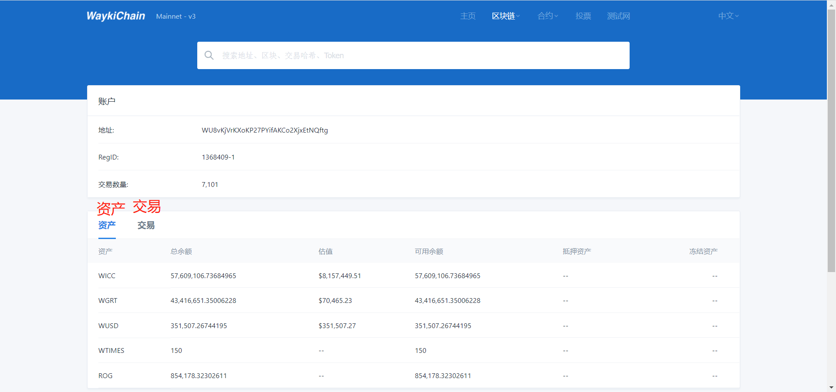Click the WTIMES asset name
This screenshot has height=392, width=836.
pos(111,351)
